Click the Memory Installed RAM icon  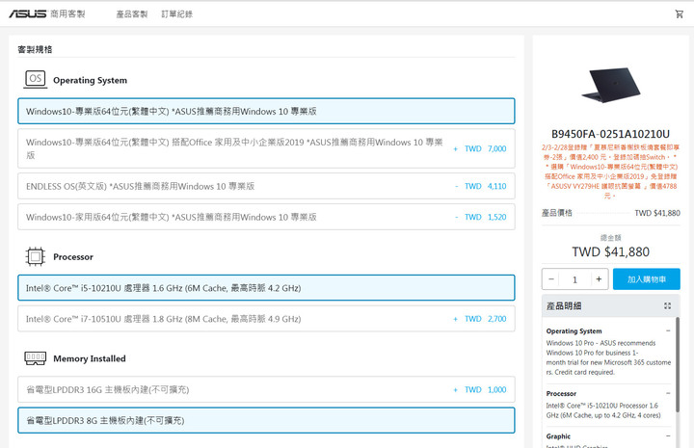(36, 358)
